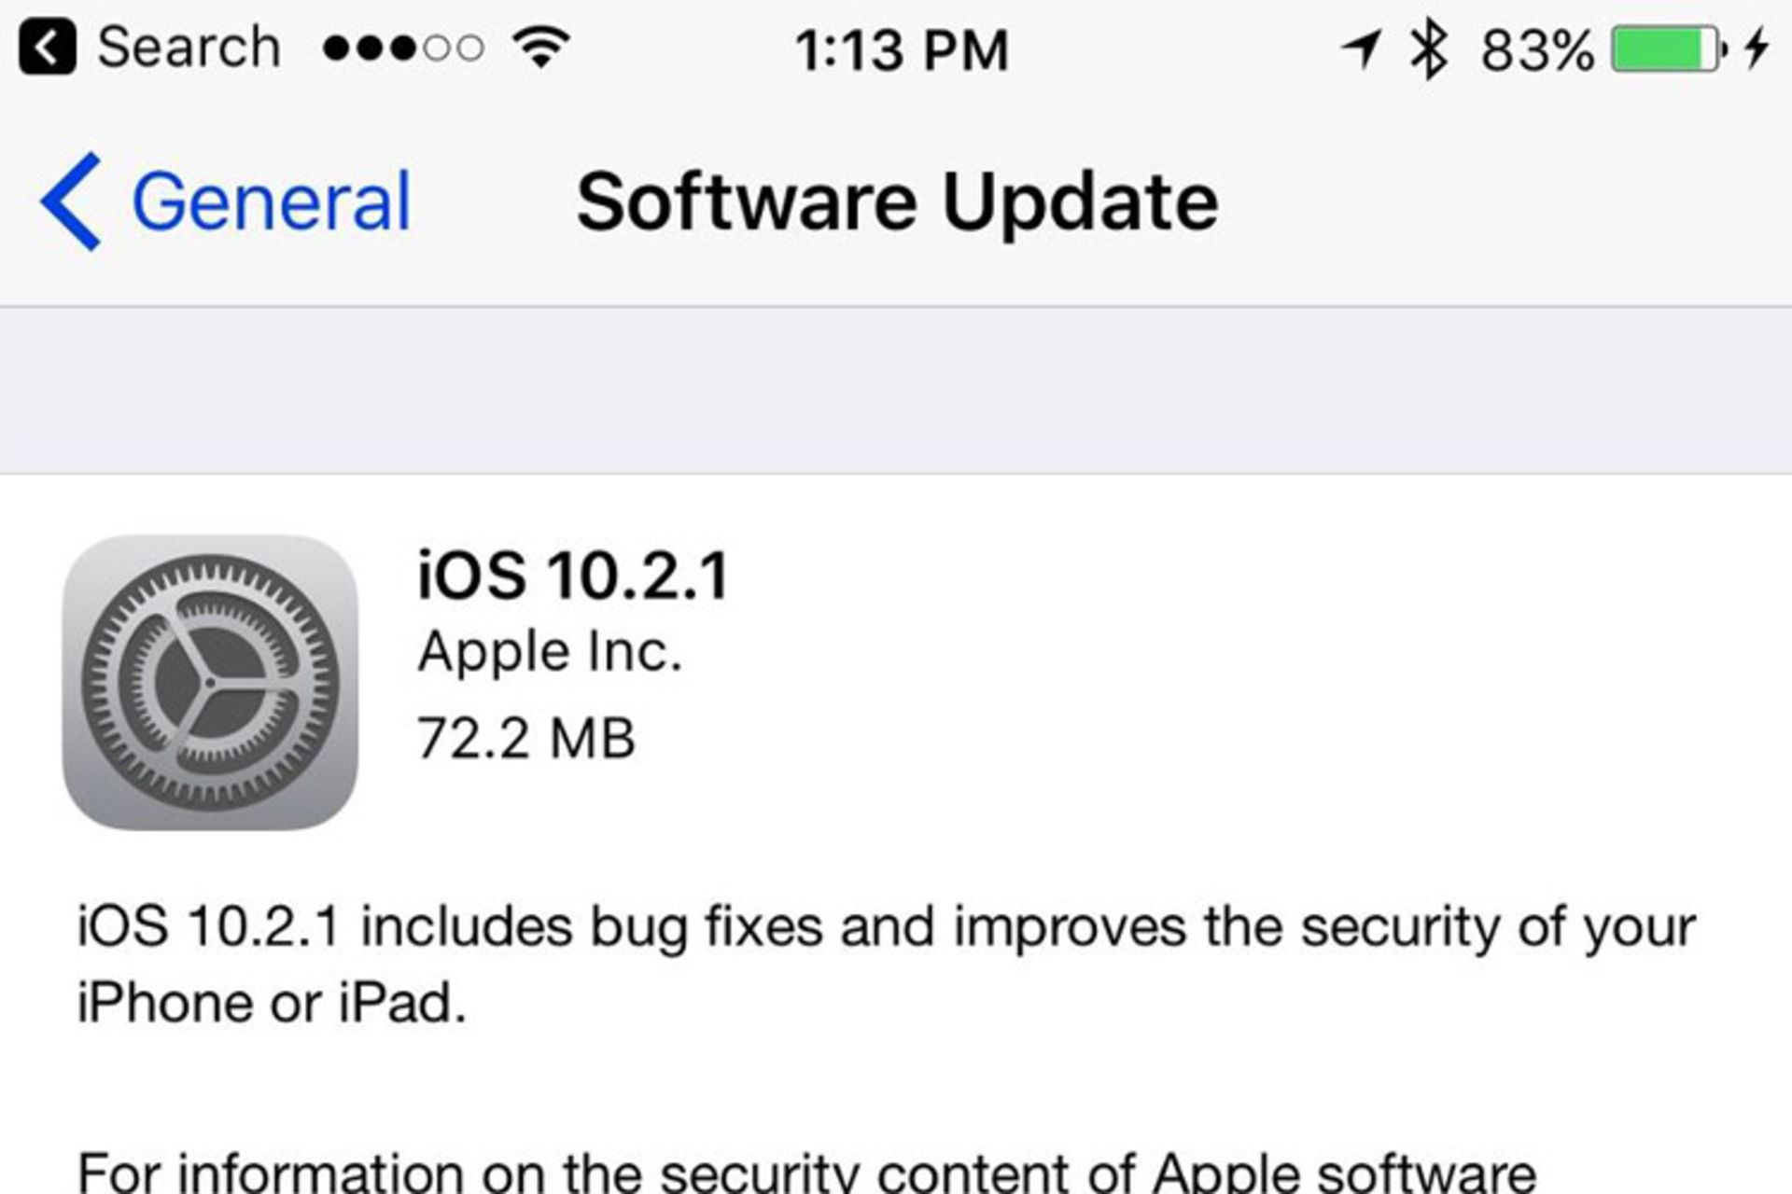The image size is (1792, 1194).
Task: Tap the blue back chevron
Action: (71, 201)
